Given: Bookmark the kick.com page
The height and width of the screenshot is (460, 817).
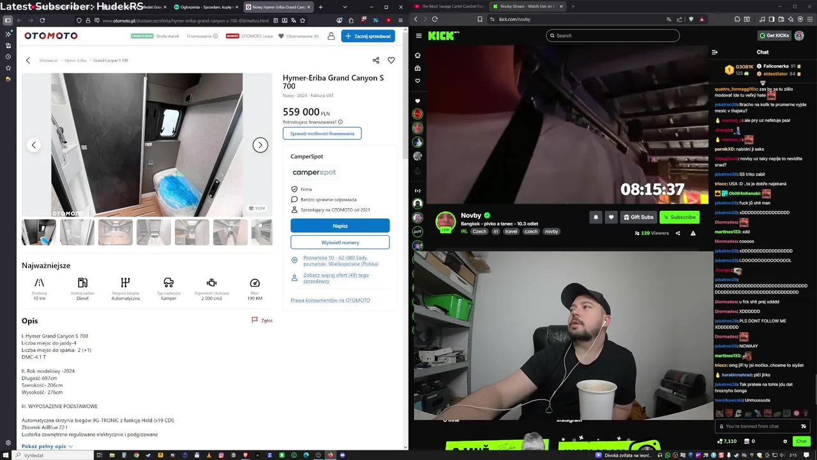Looking at the screenshot, I should coord(480,19).
